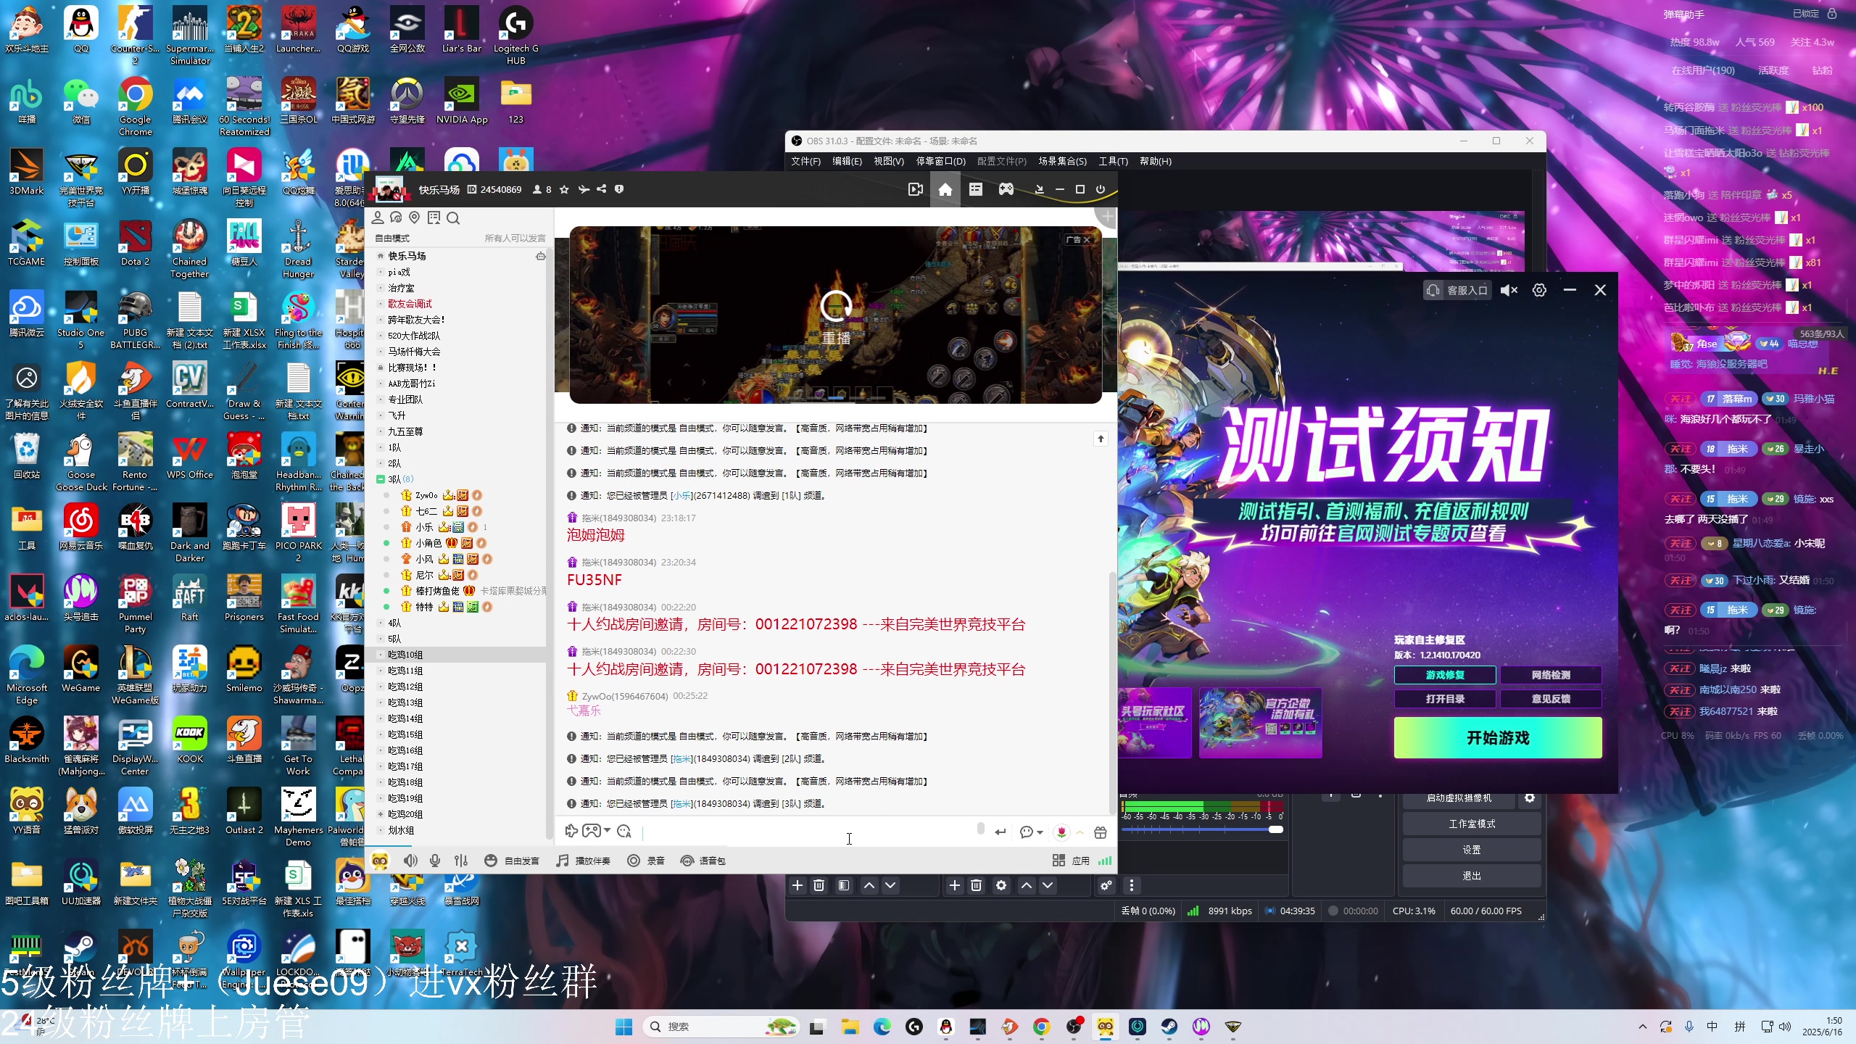Click OBS 退出 exit button
Screen dimensions: 1856x1044
1471,876
